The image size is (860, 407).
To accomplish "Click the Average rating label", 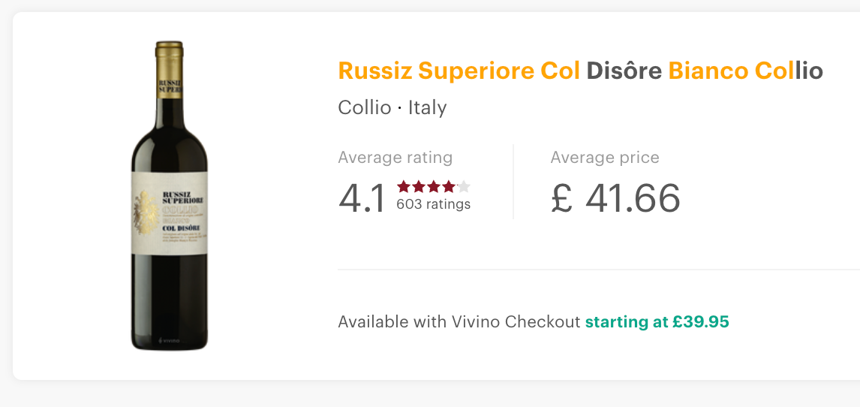I will point(395,158).
